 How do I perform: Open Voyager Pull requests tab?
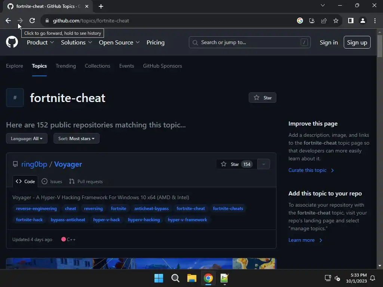pos(86,182)
